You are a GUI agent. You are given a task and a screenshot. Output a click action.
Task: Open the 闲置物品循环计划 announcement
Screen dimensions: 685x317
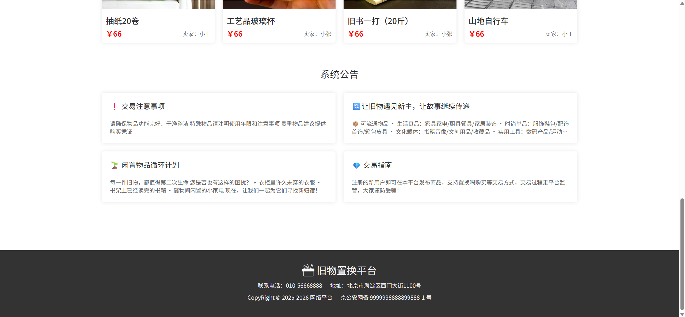(x=150, y=165)
